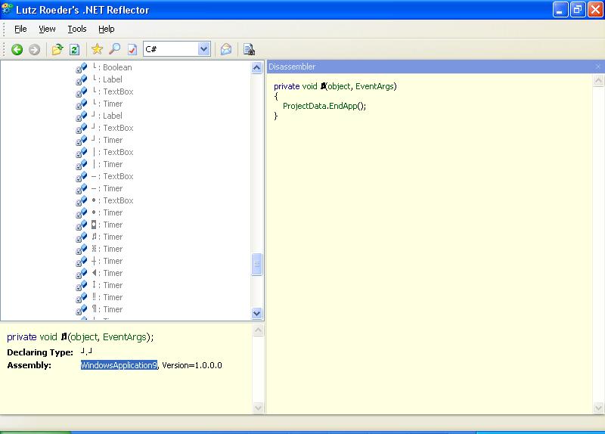Open the Tools menu
605x434 pixels.
[77, 29]
